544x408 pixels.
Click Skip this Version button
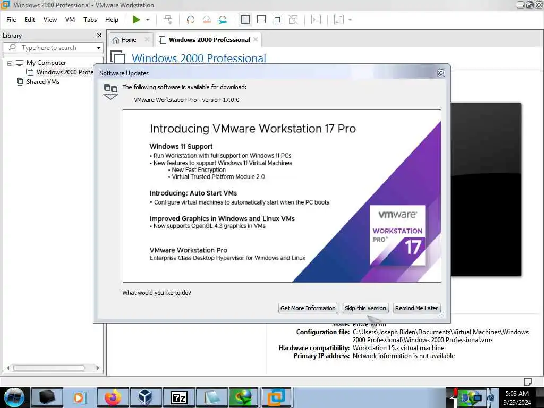coord(365,308)
